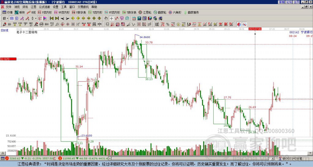313x167 pixels.
Task: Jump to first bar with green skip-start icon
Action: [x=51, y=18]
